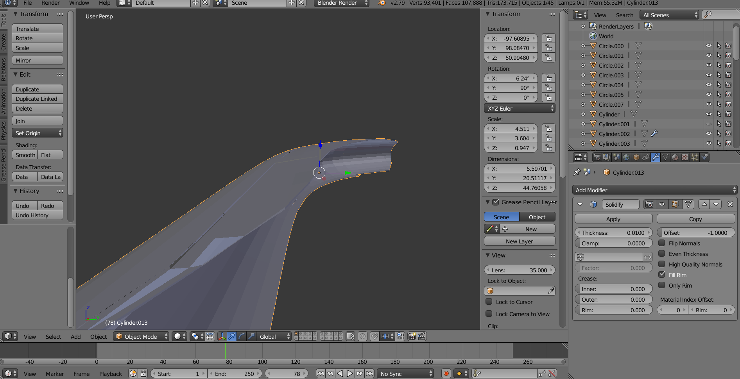
Task: Open the Physics properties tab
Action: 704,157
